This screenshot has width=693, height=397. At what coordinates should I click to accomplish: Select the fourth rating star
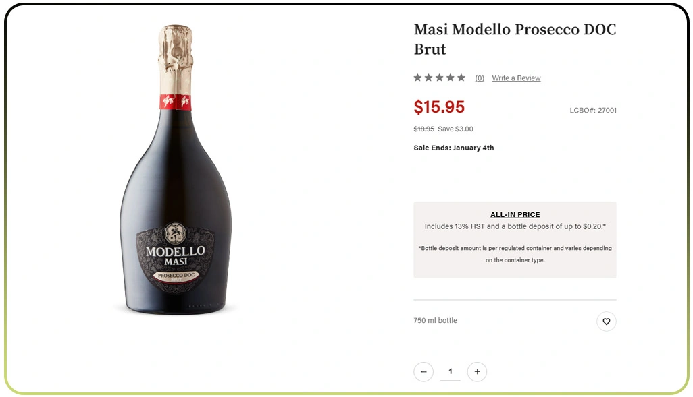[x=450, y=77]
